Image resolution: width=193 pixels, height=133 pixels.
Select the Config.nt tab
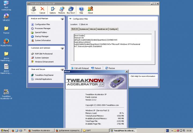coord(113,29)
